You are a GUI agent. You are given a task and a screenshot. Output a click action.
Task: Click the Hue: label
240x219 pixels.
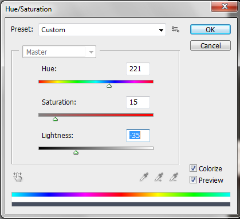tap(49, 68)
